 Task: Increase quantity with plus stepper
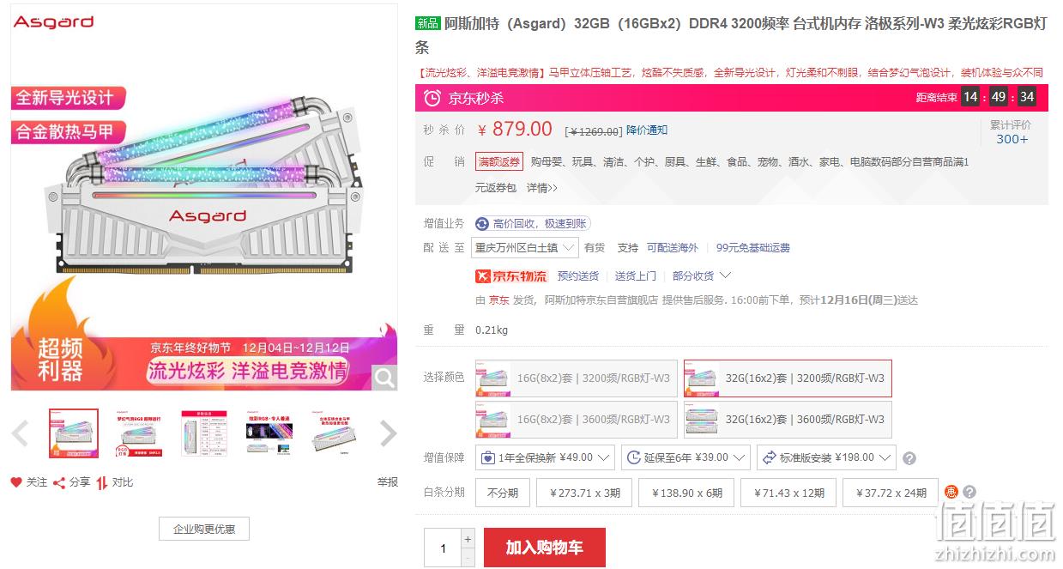(x=468, y=539)
